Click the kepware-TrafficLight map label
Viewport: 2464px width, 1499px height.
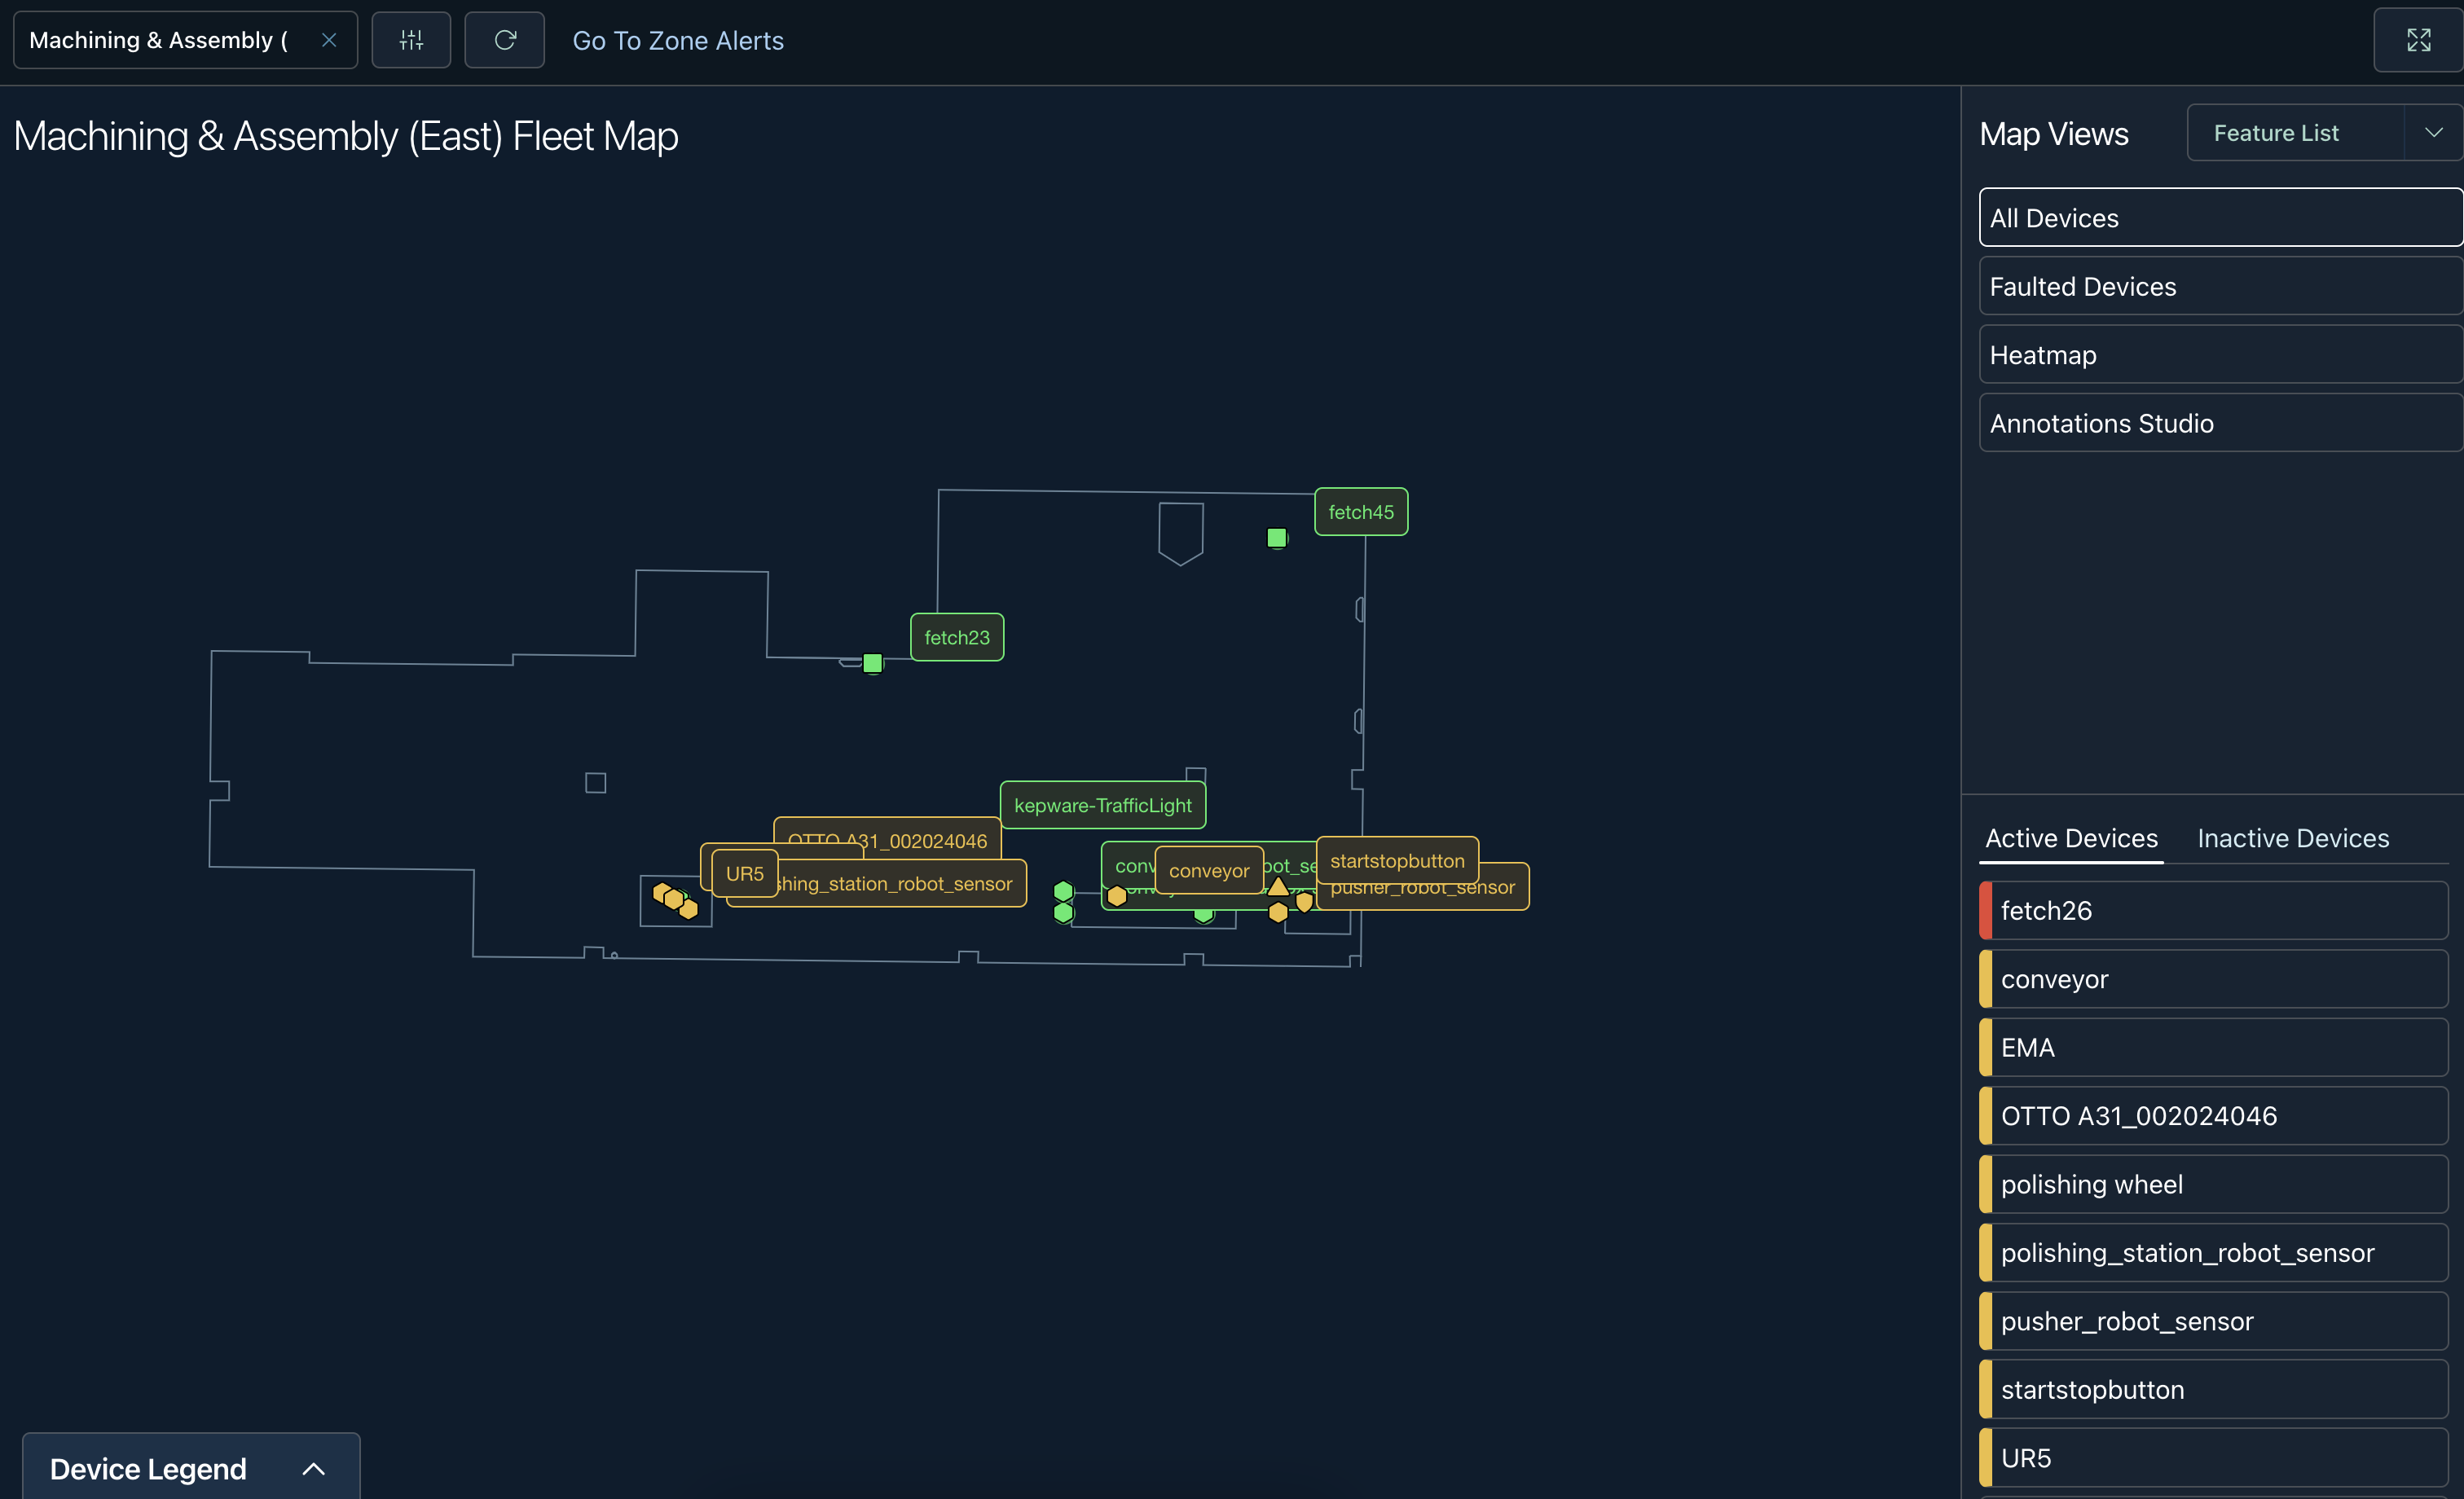click(x=1102, y=805)
